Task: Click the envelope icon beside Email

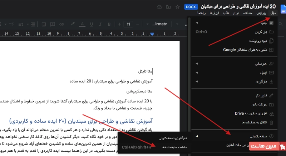Action: (271, 72)
